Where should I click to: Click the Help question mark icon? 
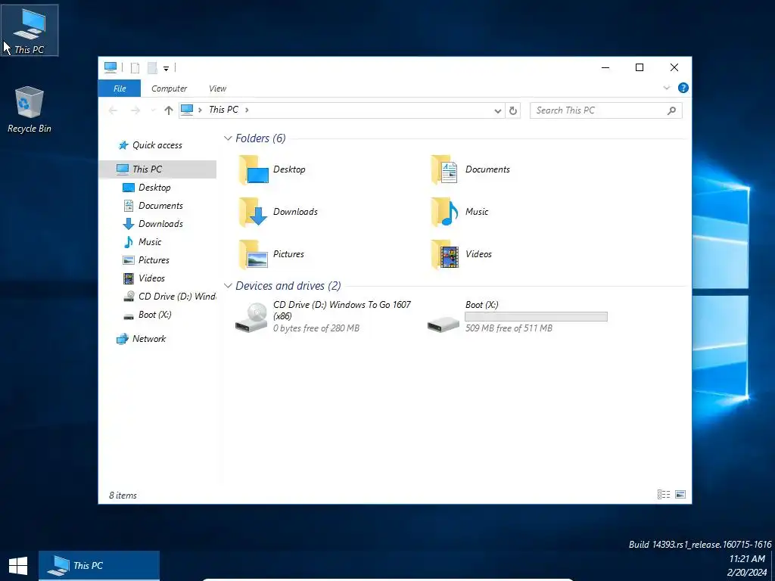683,88
